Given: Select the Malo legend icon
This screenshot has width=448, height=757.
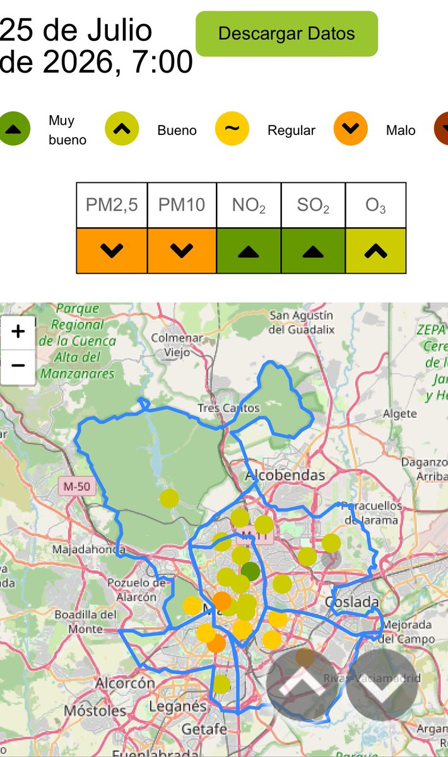Looking at the screenshot, I should click(x=350, y=129).
